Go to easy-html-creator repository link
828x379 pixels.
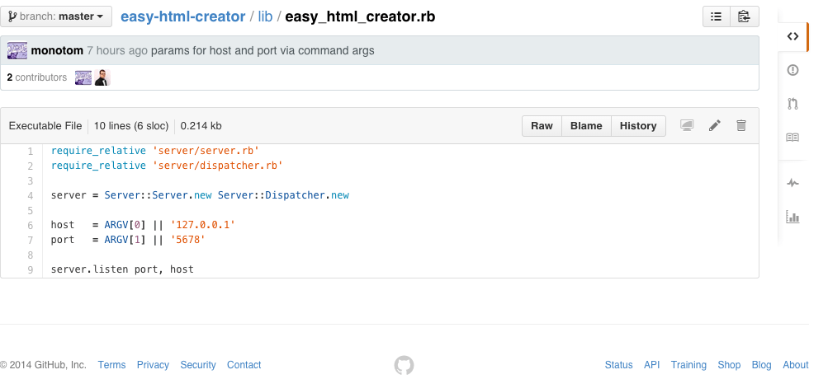[182, 16]
